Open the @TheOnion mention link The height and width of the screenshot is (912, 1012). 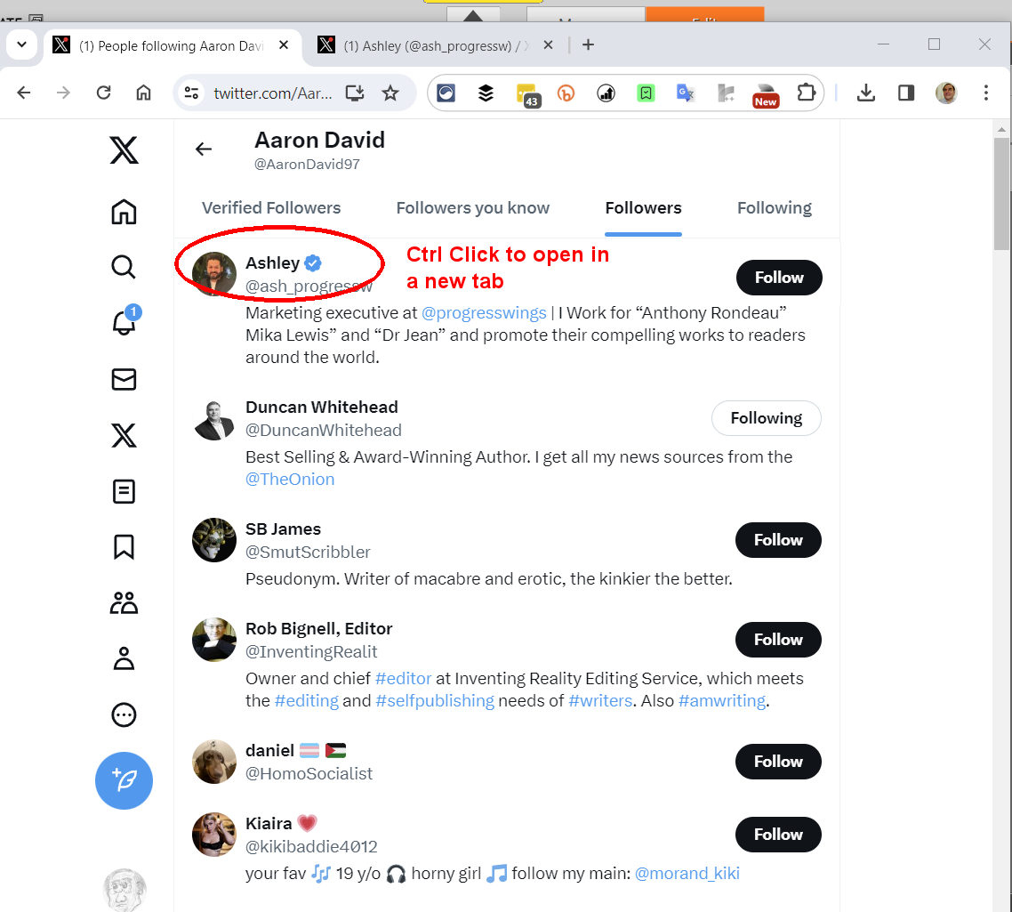point(290,480)
